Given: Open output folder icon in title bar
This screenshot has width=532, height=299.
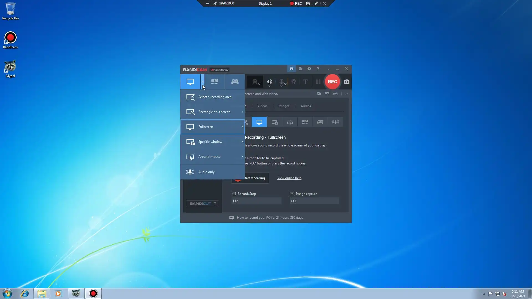Looking at the screenshot, I should [x=300, y=69].
